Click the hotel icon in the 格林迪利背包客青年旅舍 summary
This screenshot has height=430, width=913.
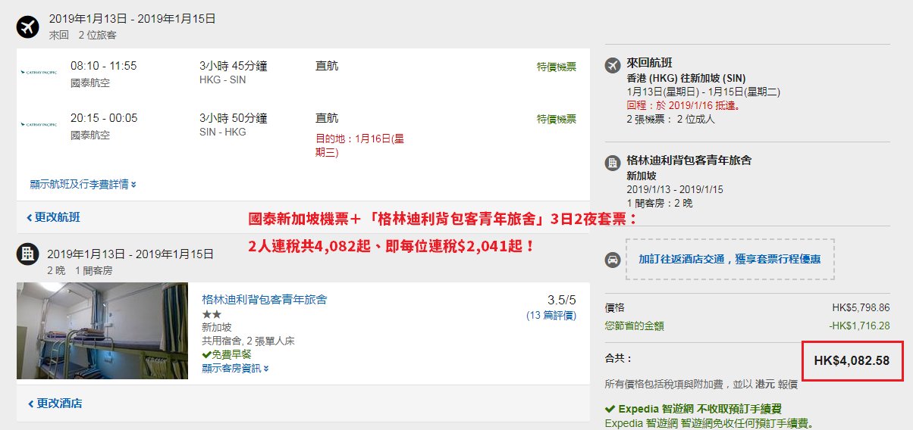point(613,163)
